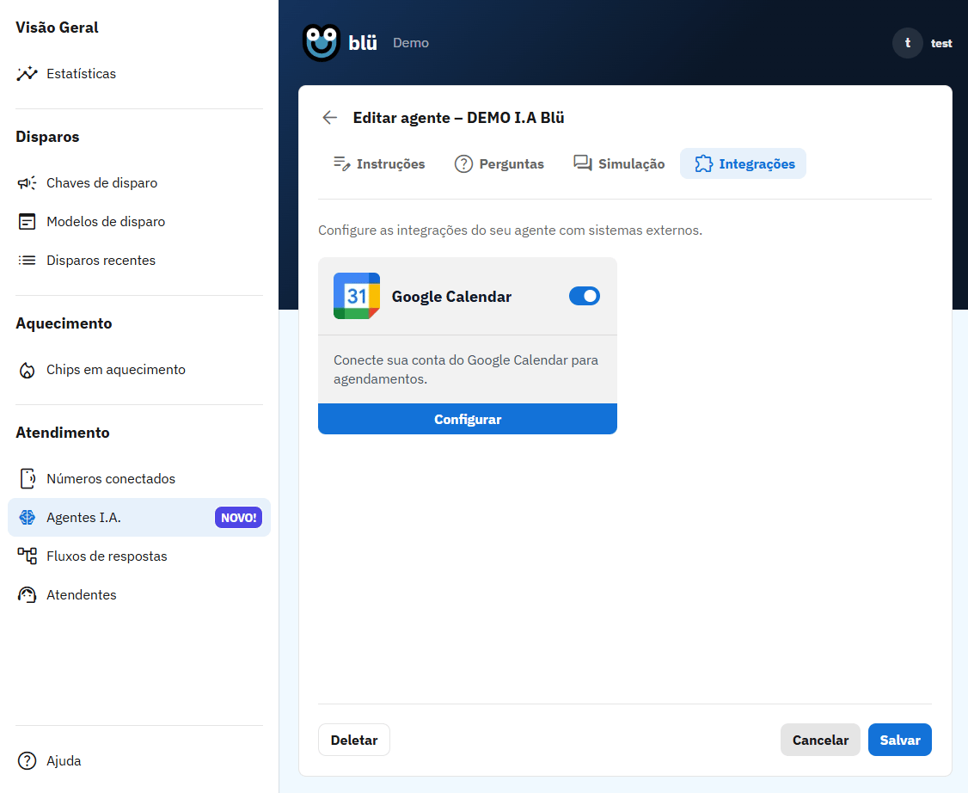Screen dimensions: 968x793
Task: Click the Disparos recentes list icon
Action: pos(28,260)
